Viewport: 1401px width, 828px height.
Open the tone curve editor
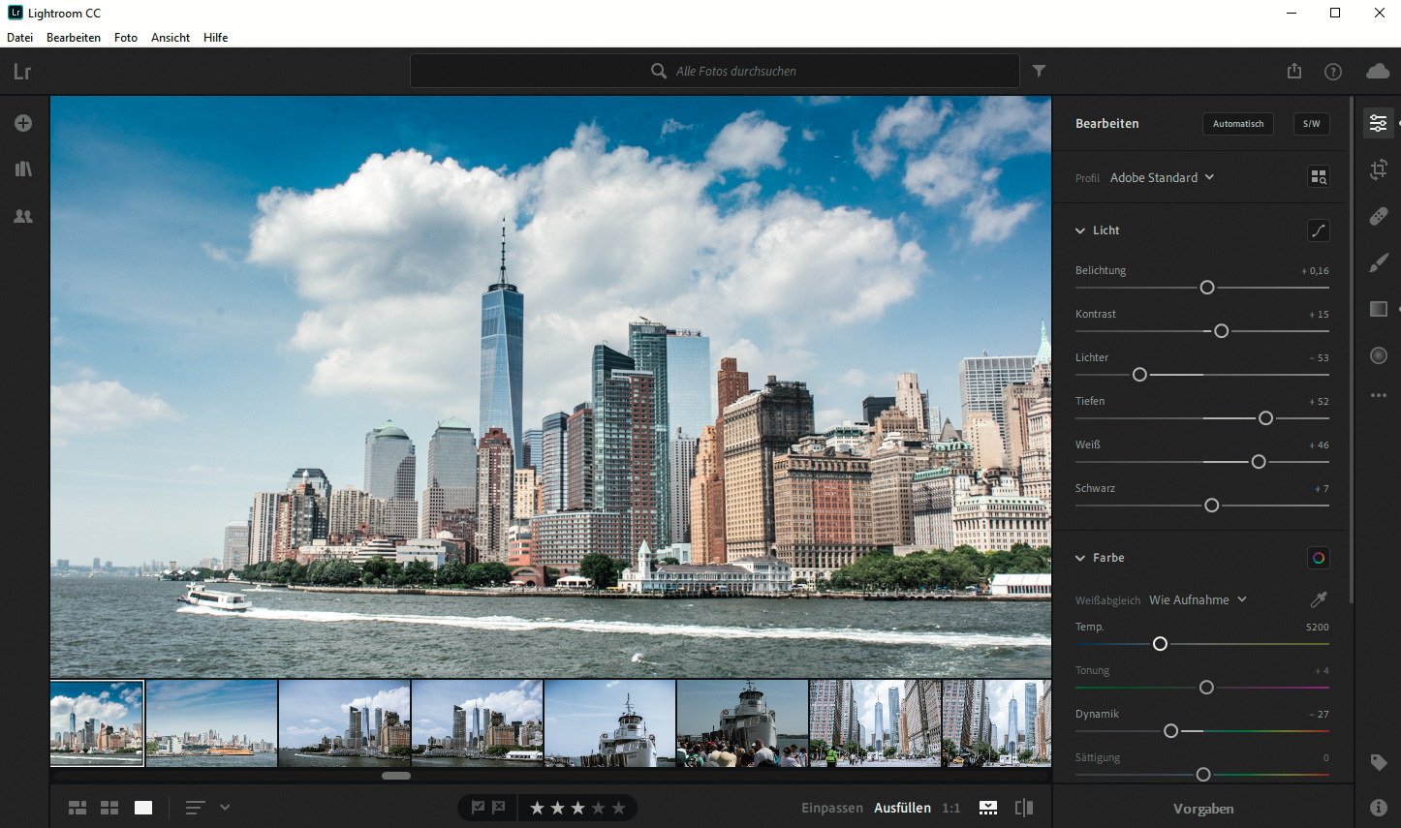1318,230
